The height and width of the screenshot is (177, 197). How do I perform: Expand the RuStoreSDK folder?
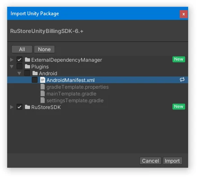point(12,107)
